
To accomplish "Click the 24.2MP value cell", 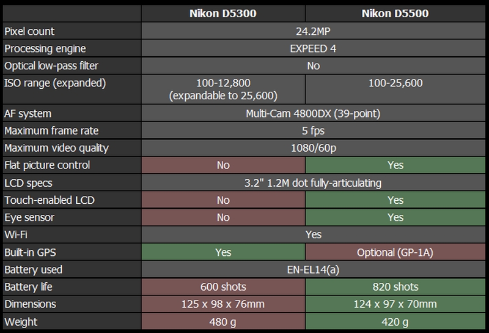I will pyautogui.click(x=313, y=31).
